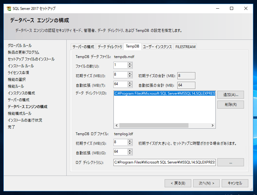Decrease ファイルの数 with down arrow

tap(130, 67)
